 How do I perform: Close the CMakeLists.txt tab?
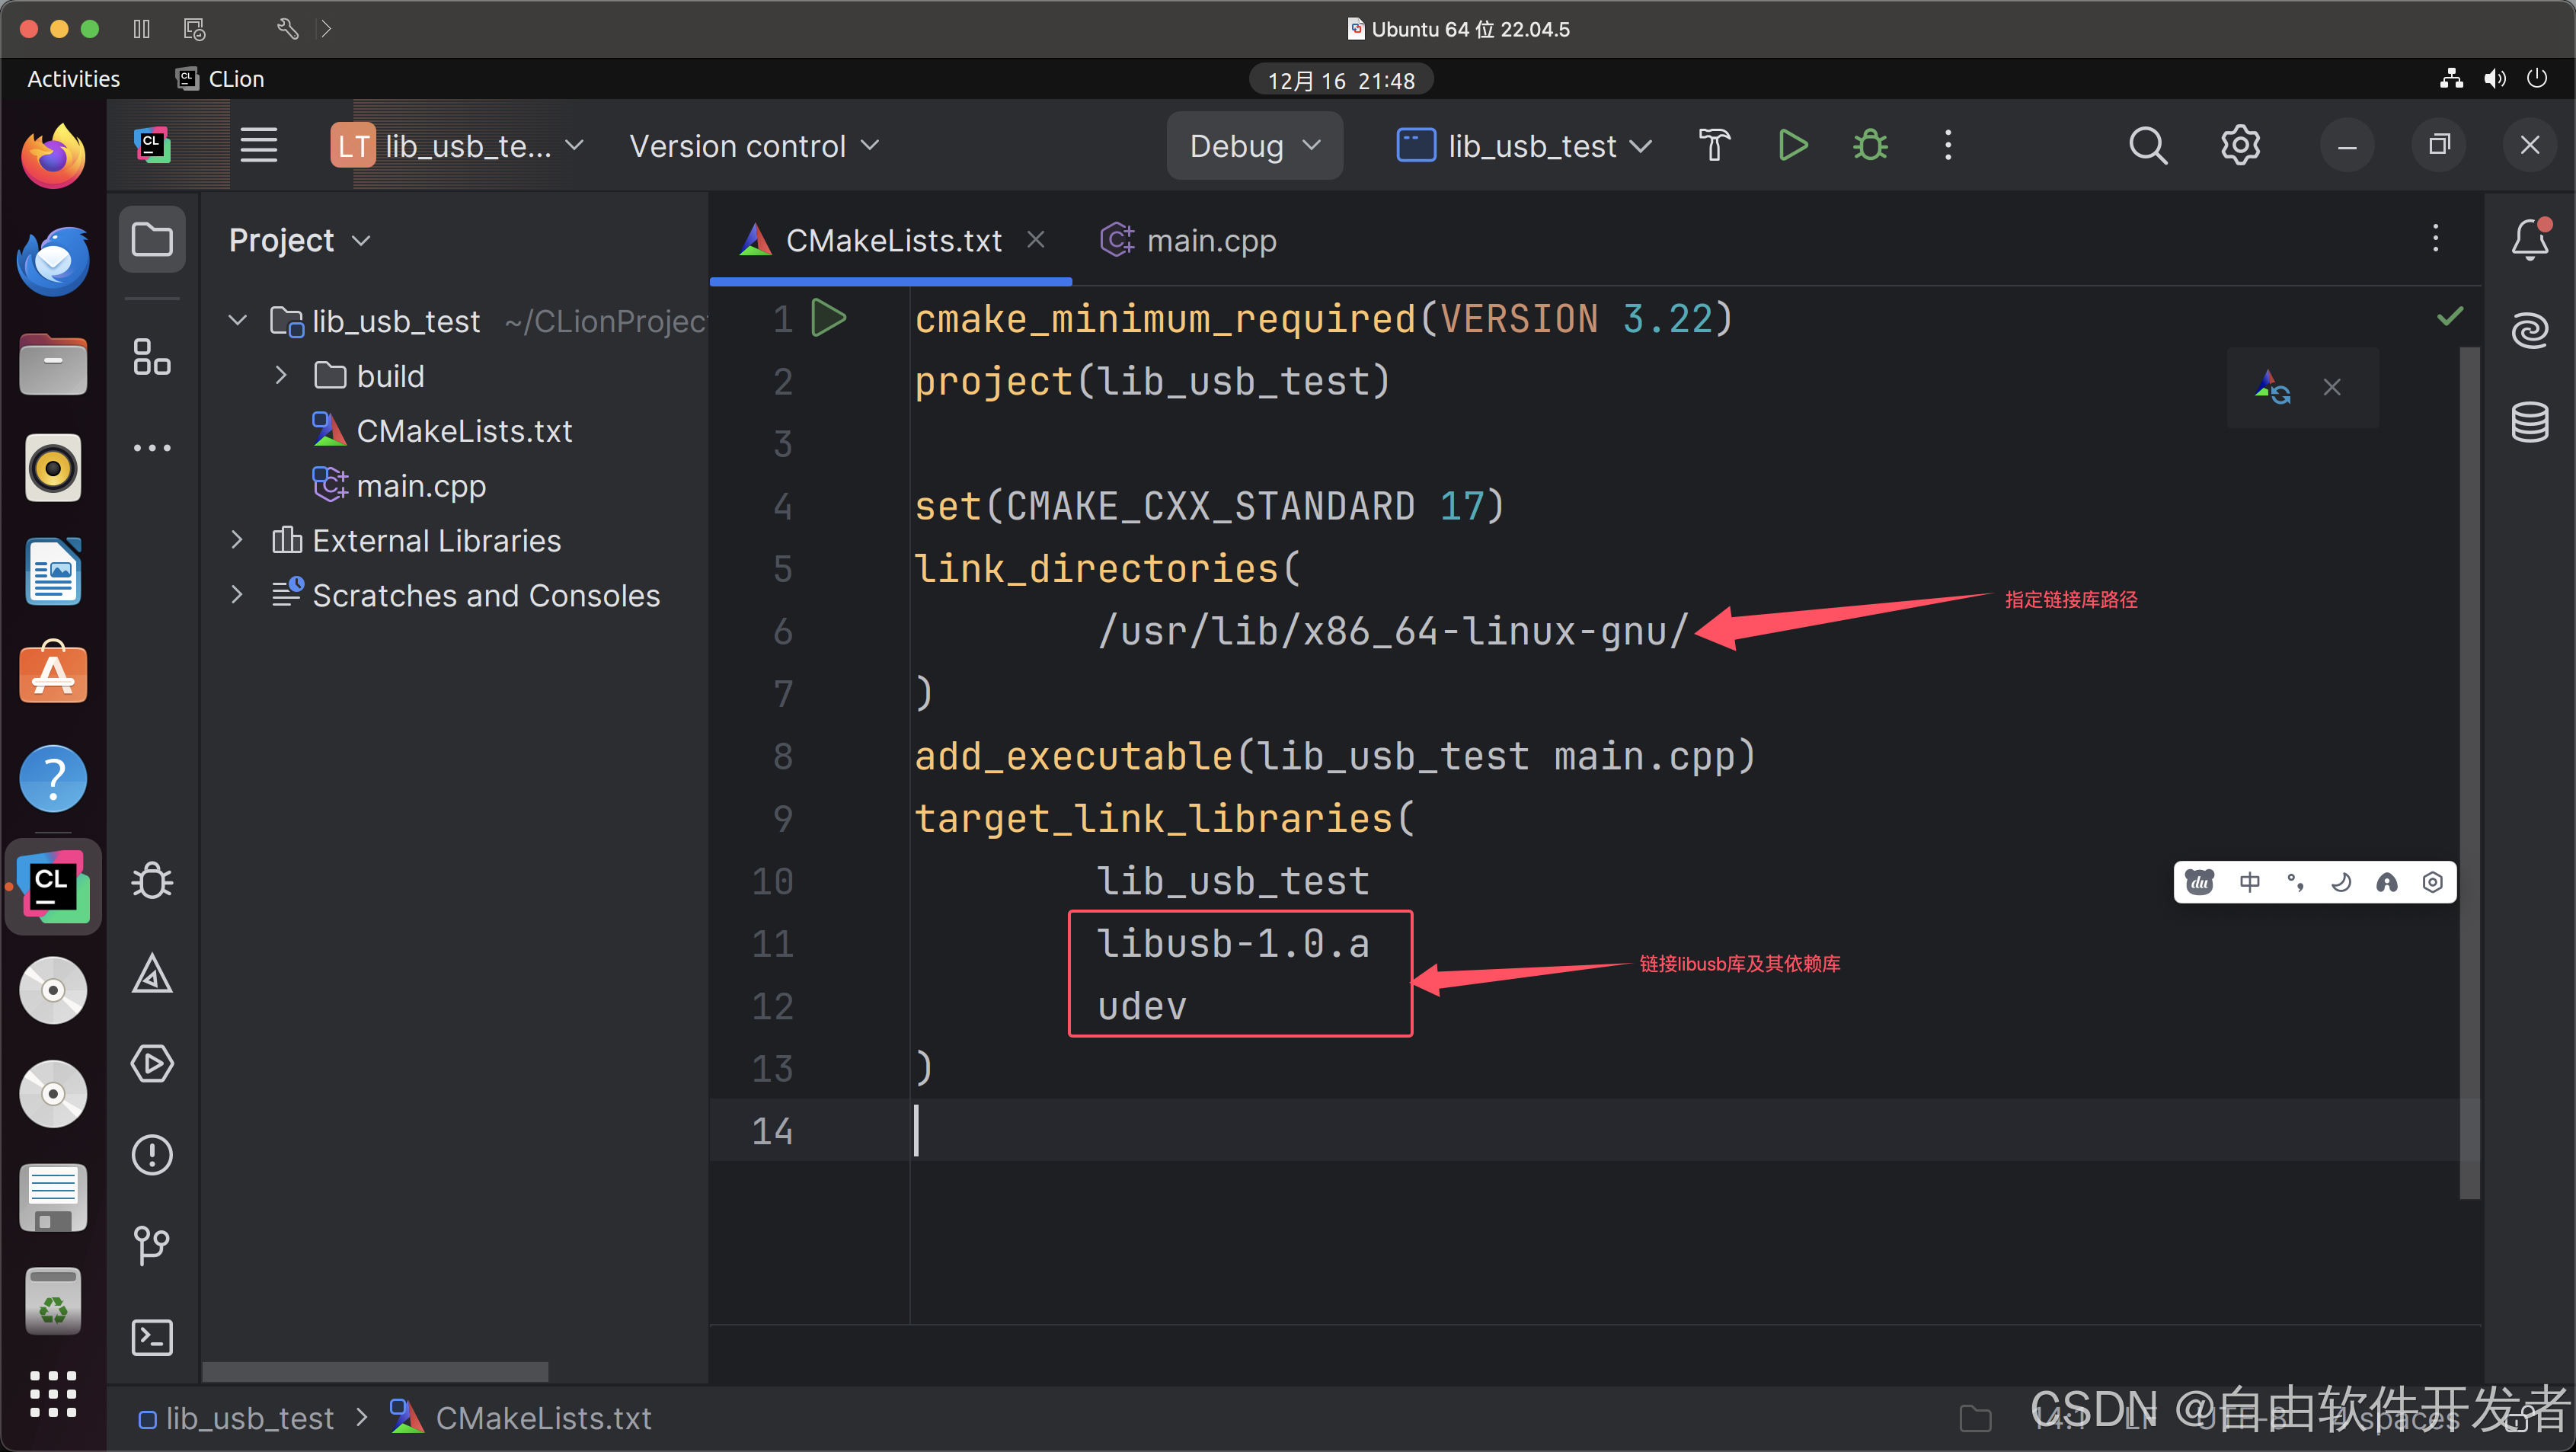coord(1036,239)
